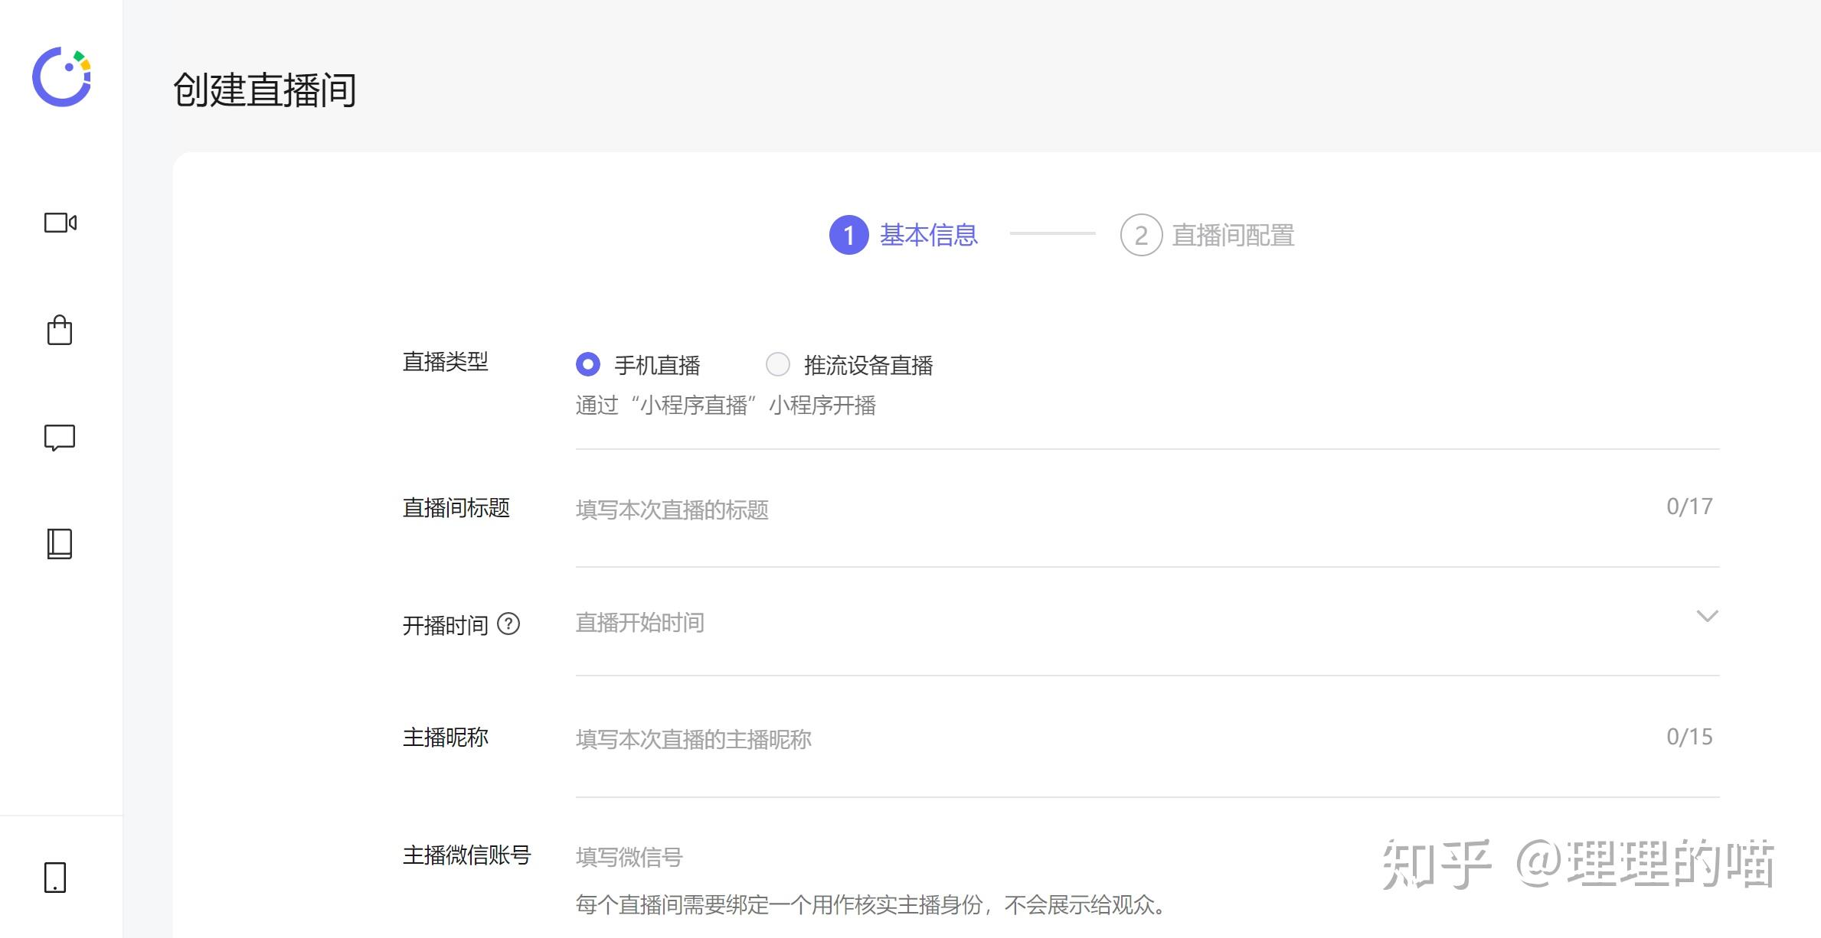Screen dimensions: 1821x938
Task: Choose the 推流设备直播 label text
Action: coord(868,366)
